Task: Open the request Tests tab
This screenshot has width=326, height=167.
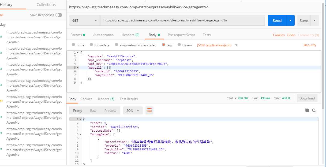Action: (x=207, y=35)
